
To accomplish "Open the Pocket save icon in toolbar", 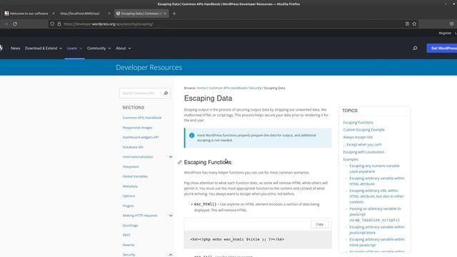I will click(451, 24).
